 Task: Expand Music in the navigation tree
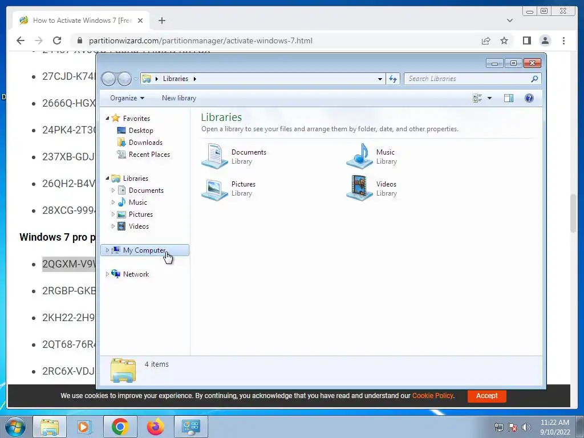(113, 202)
